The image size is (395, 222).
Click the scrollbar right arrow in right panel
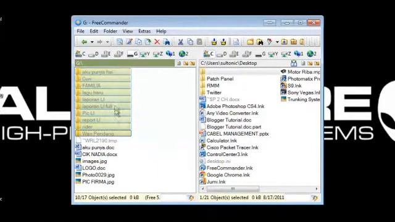317,189
